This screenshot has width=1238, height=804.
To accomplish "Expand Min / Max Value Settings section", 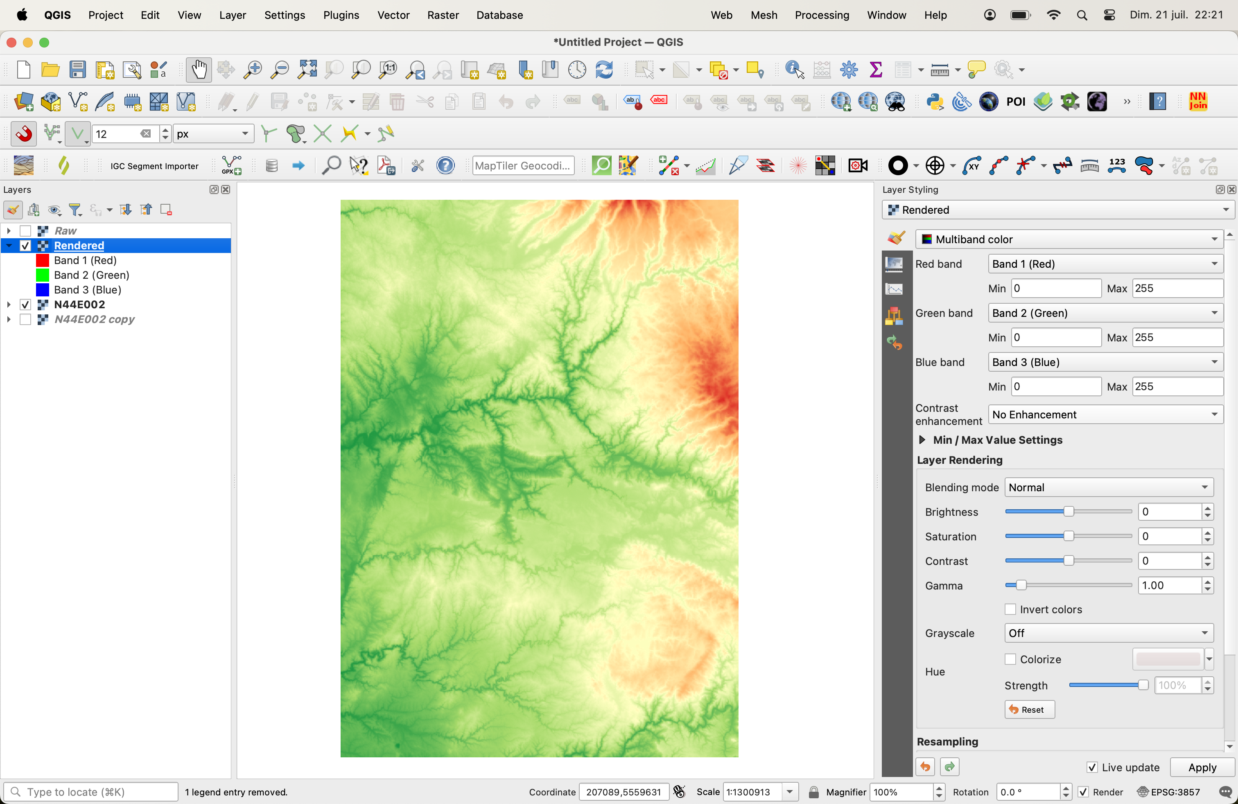I will click(x=922, y=440).
